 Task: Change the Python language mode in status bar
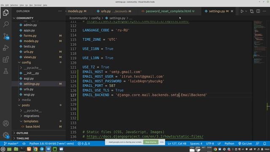click(x=229, y=144)
